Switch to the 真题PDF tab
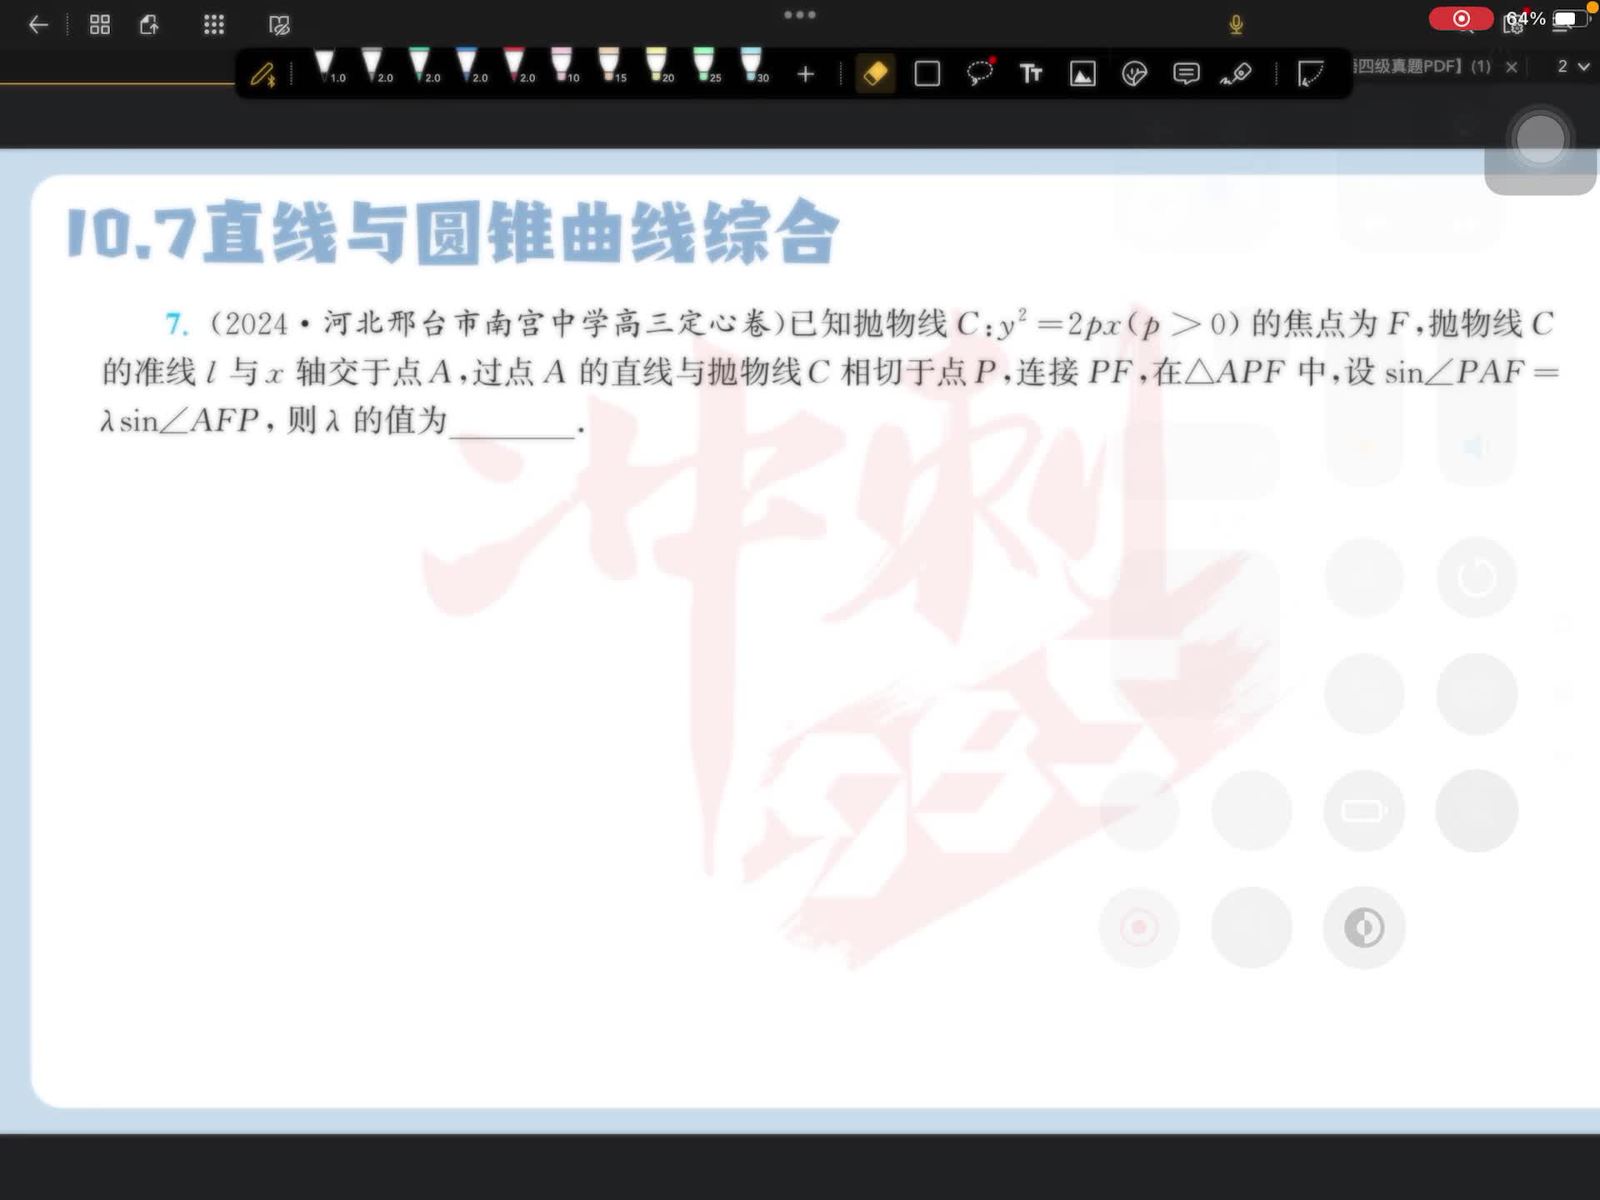The image size is (1600, 1200). click(1419, 66)
